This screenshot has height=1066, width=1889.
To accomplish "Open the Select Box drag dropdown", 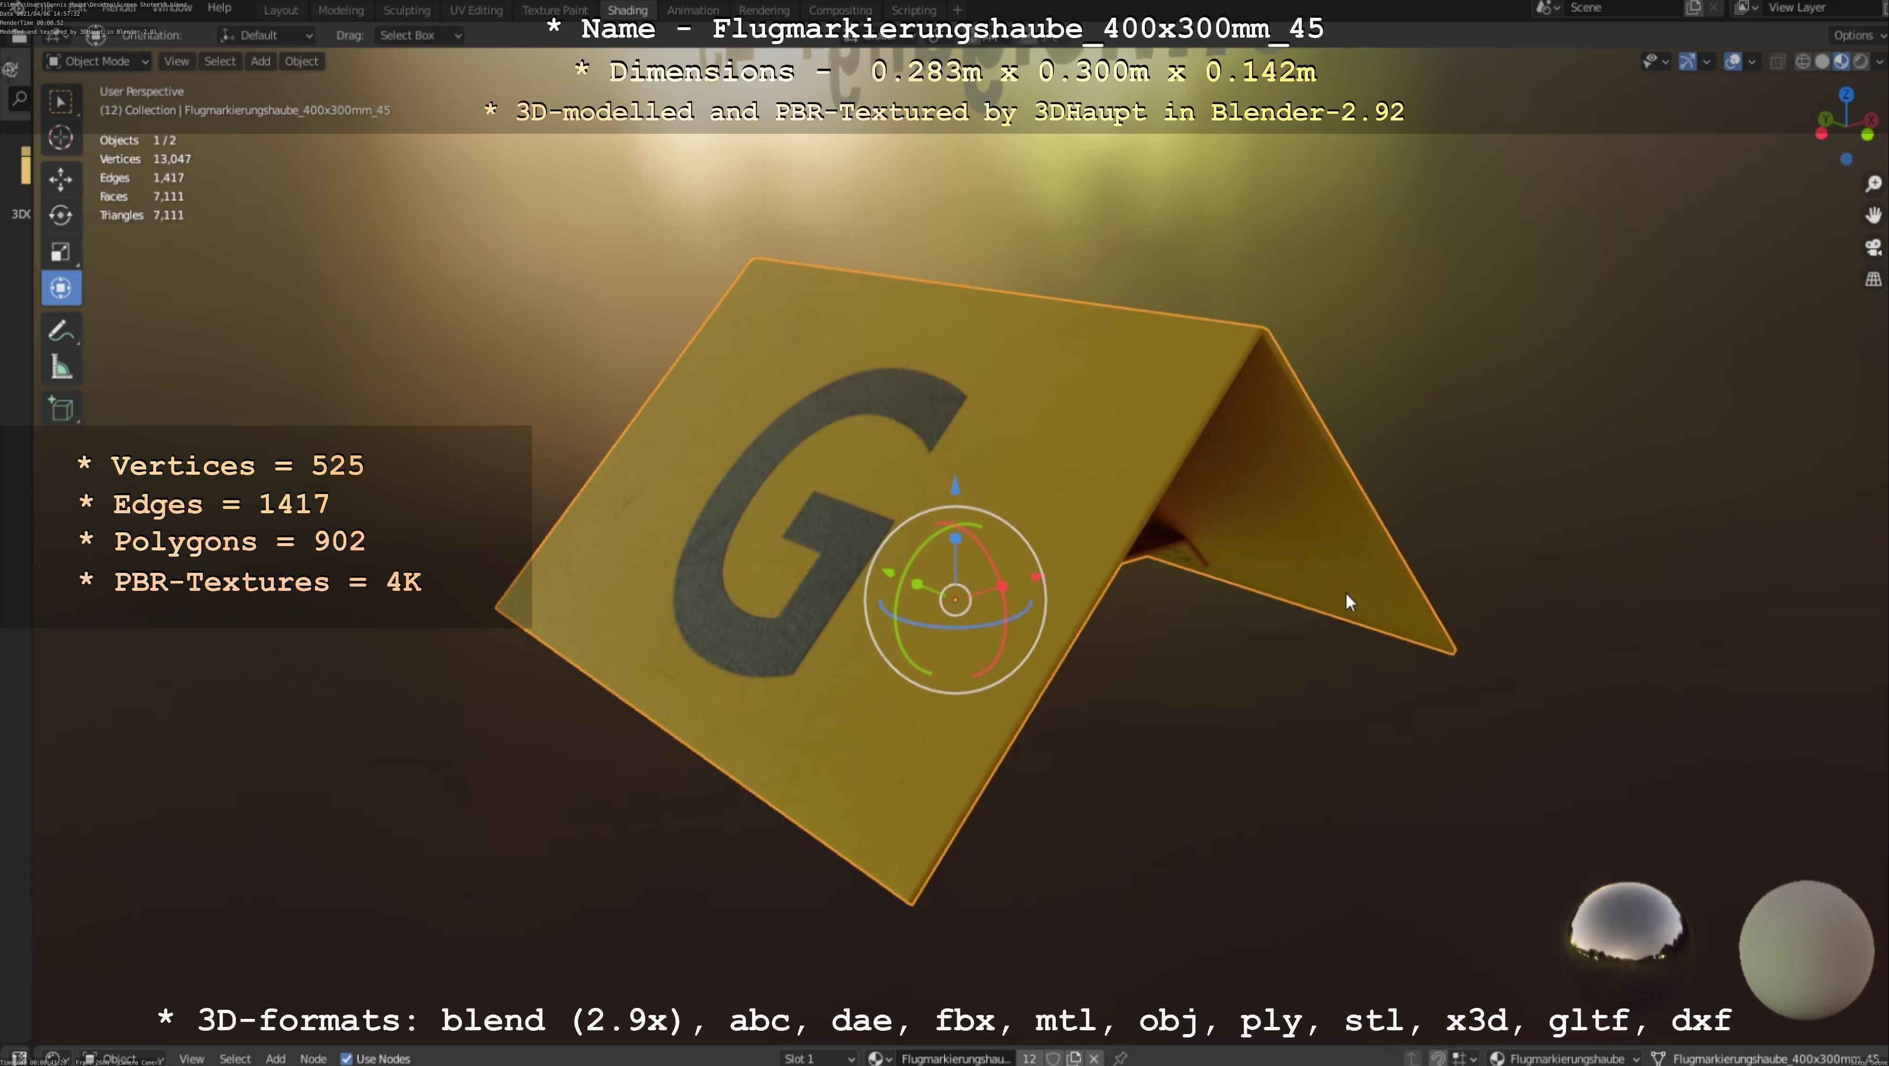I will click(x=419, y=35).
